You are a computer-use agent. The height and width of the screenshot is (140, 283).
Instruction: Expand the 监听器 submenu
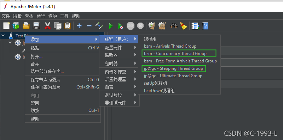[119, 55]
